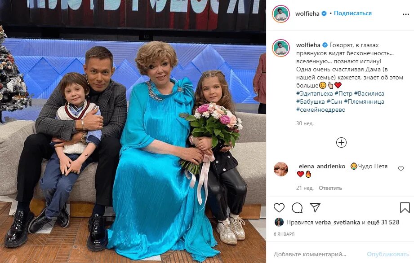Open comments via speech bubble icon
Screen dimensions: 414x263
[x=297, y=208]
